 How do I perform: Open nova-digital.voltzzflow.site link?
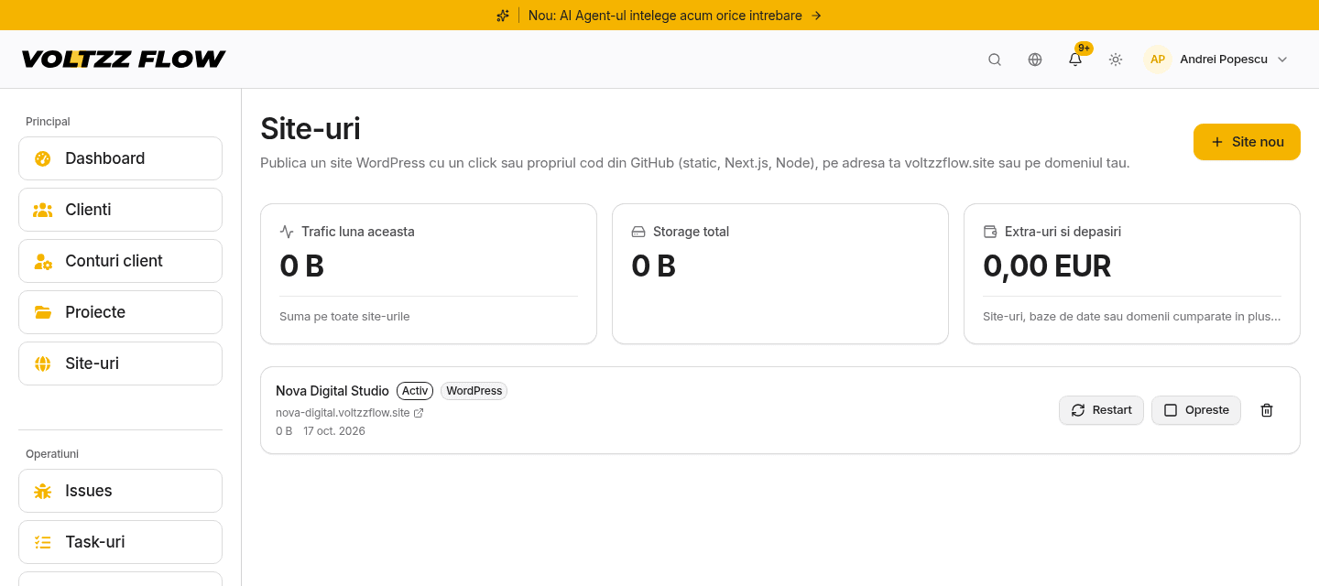343,413
